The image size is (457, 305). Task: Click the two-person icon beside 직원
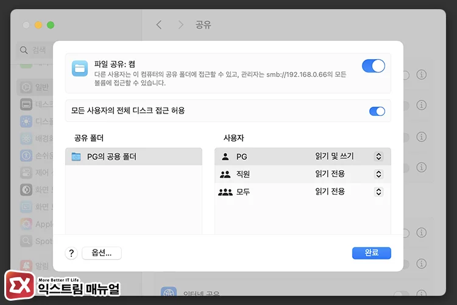(x=225, y=174)
